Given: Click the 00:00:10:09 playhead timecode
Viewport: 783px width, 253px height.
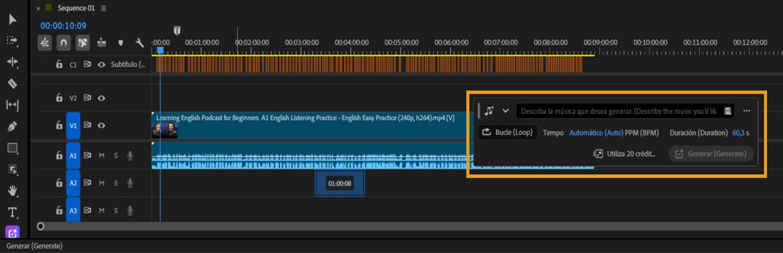Looking at the screenshot, I should [63, 26].
